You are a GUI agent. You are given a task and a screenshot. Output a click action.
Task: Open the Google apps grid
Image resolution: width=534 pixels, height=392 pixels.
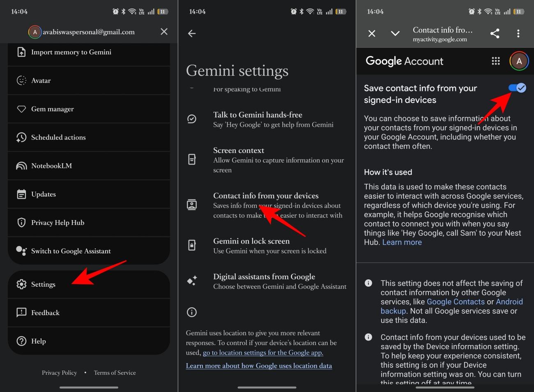tap(496, 61)
